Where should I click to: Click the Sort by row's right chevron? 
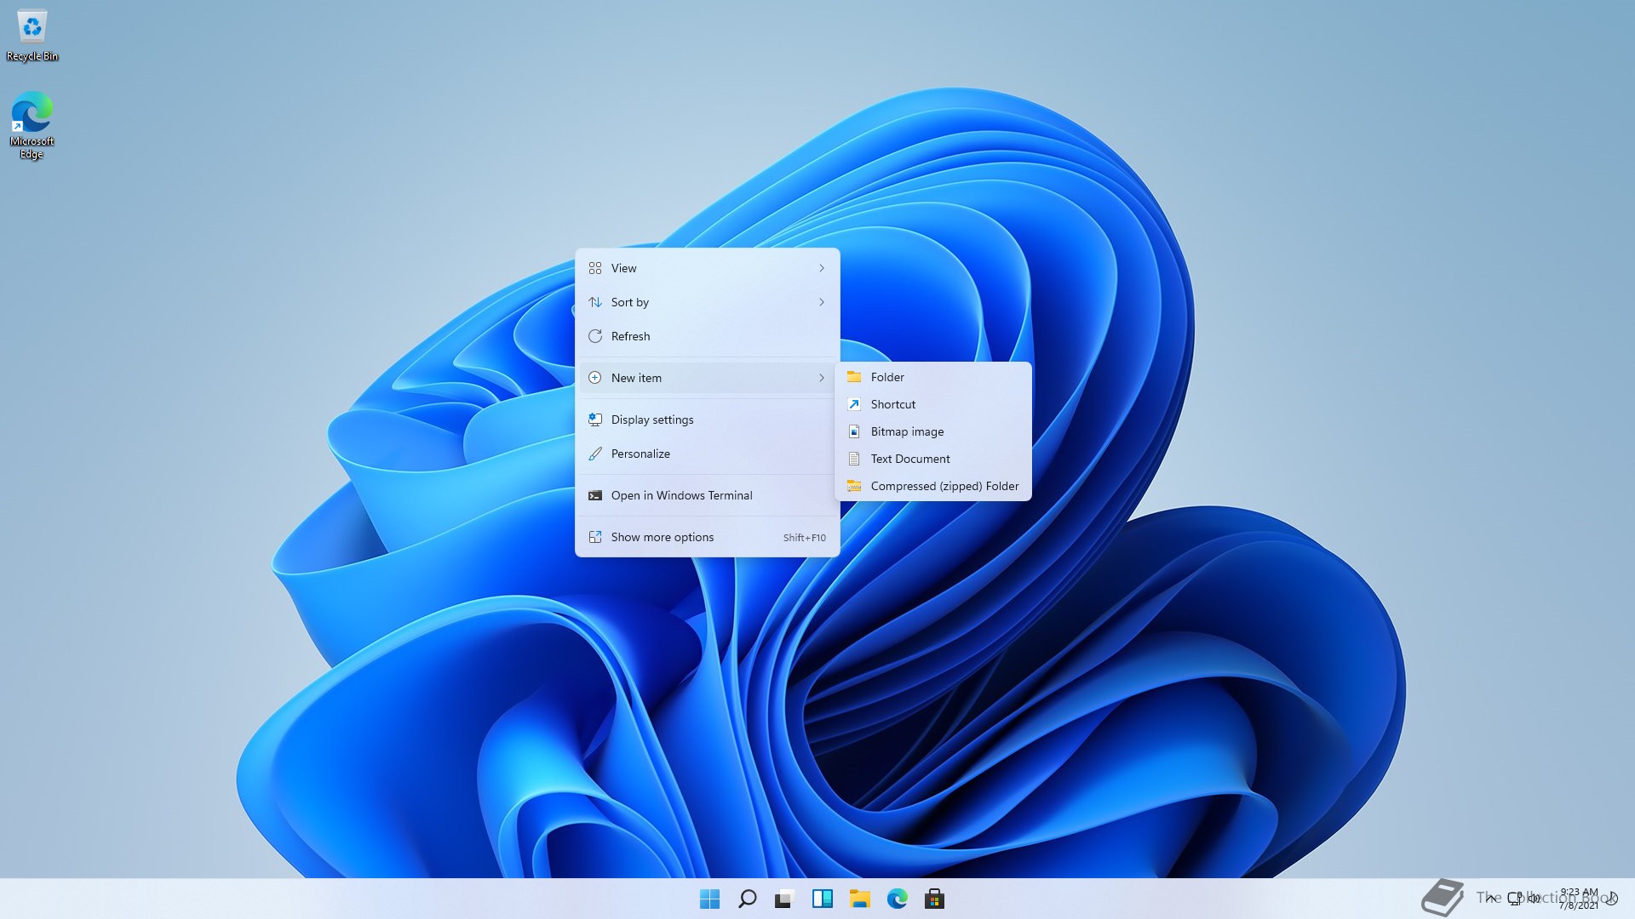coord(822,302)
